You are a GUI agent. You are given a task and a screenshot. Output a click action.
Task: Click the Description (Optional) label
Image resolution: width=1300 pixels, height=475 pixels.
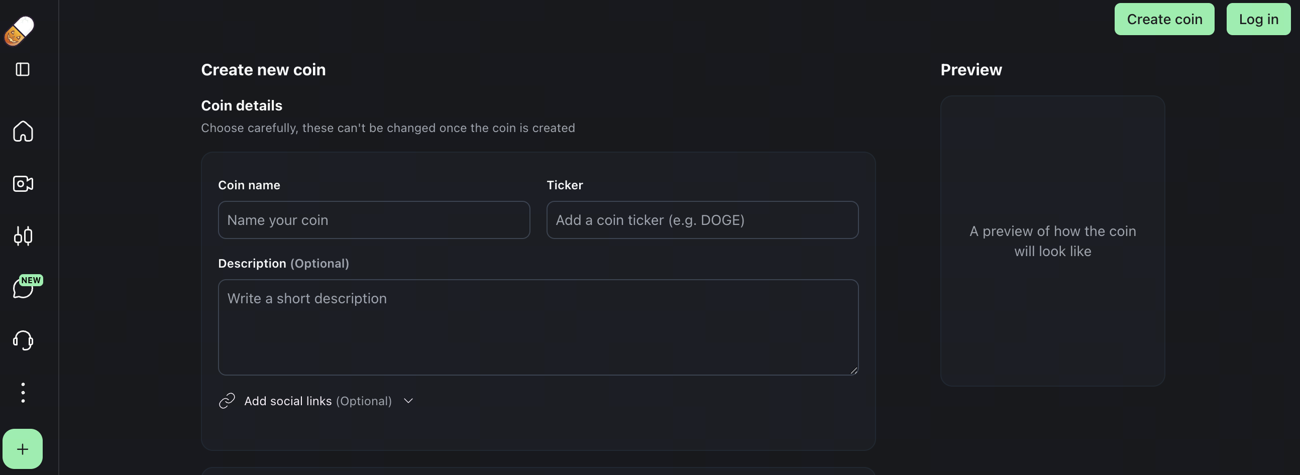(x=283, y=263)
